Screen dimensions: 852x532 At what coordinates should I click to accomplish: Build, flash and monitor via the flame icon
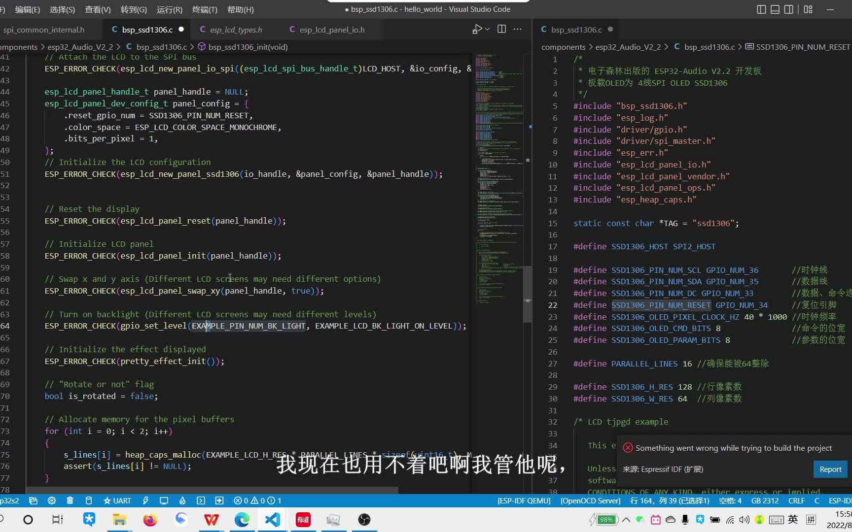(182, 500)
